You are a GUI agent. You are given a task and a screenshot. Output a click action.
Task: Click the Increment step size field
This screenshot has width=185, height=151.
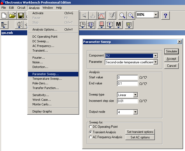(x=127, y=101)
